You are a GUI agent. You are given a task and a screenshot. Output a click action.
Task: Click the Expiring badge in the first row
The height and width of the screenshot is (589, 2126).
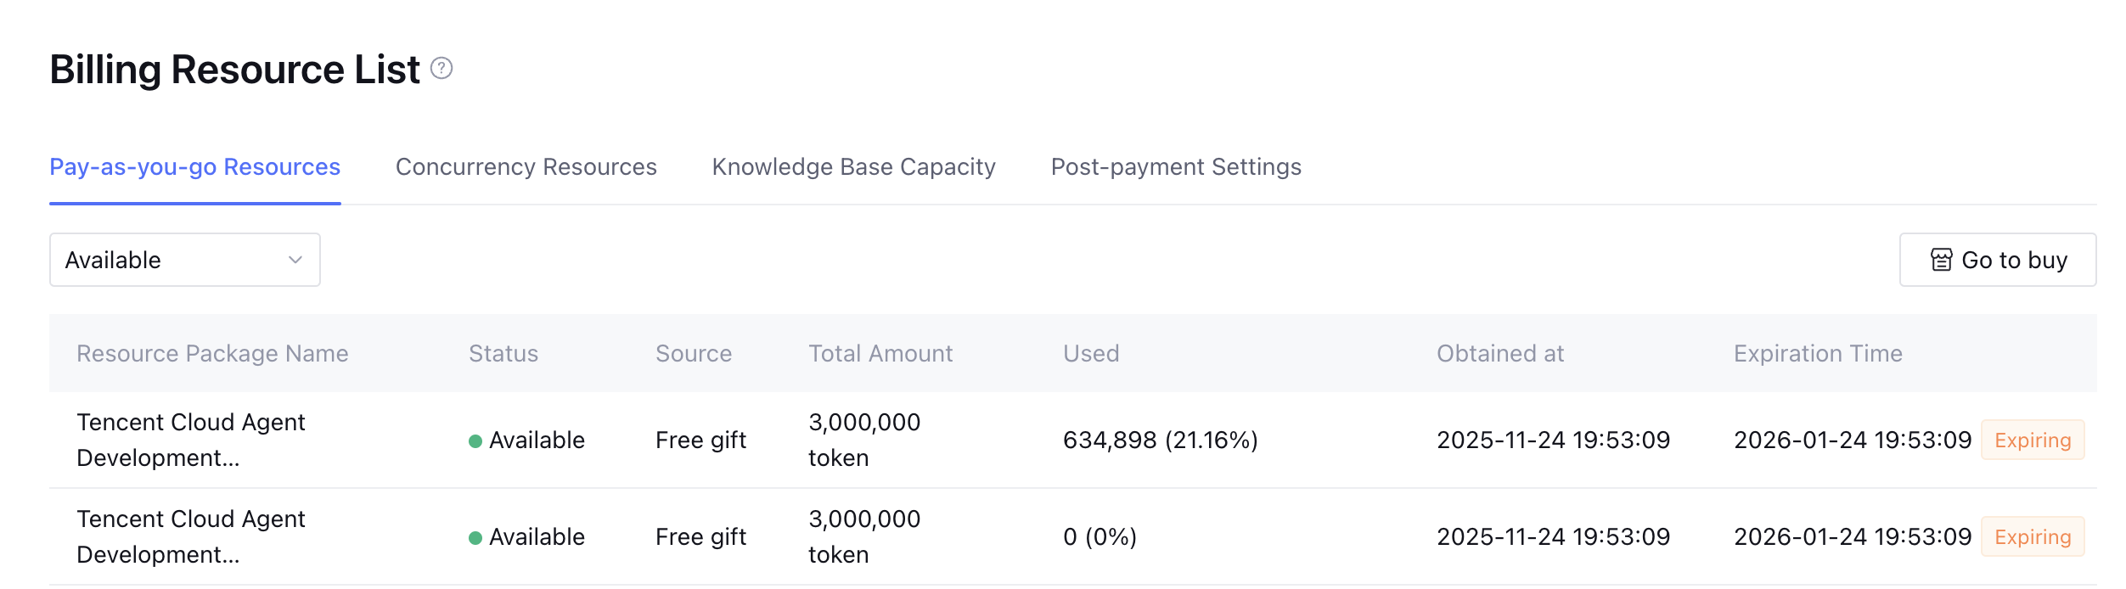click(x=2032, y=440)
